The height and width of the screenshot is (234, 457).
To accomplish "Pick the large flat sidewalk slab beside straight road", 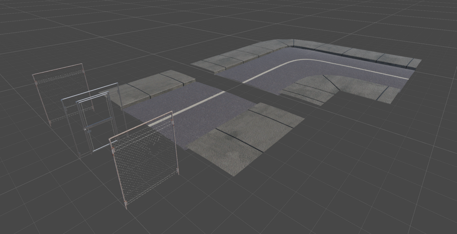I will (246, 139).
